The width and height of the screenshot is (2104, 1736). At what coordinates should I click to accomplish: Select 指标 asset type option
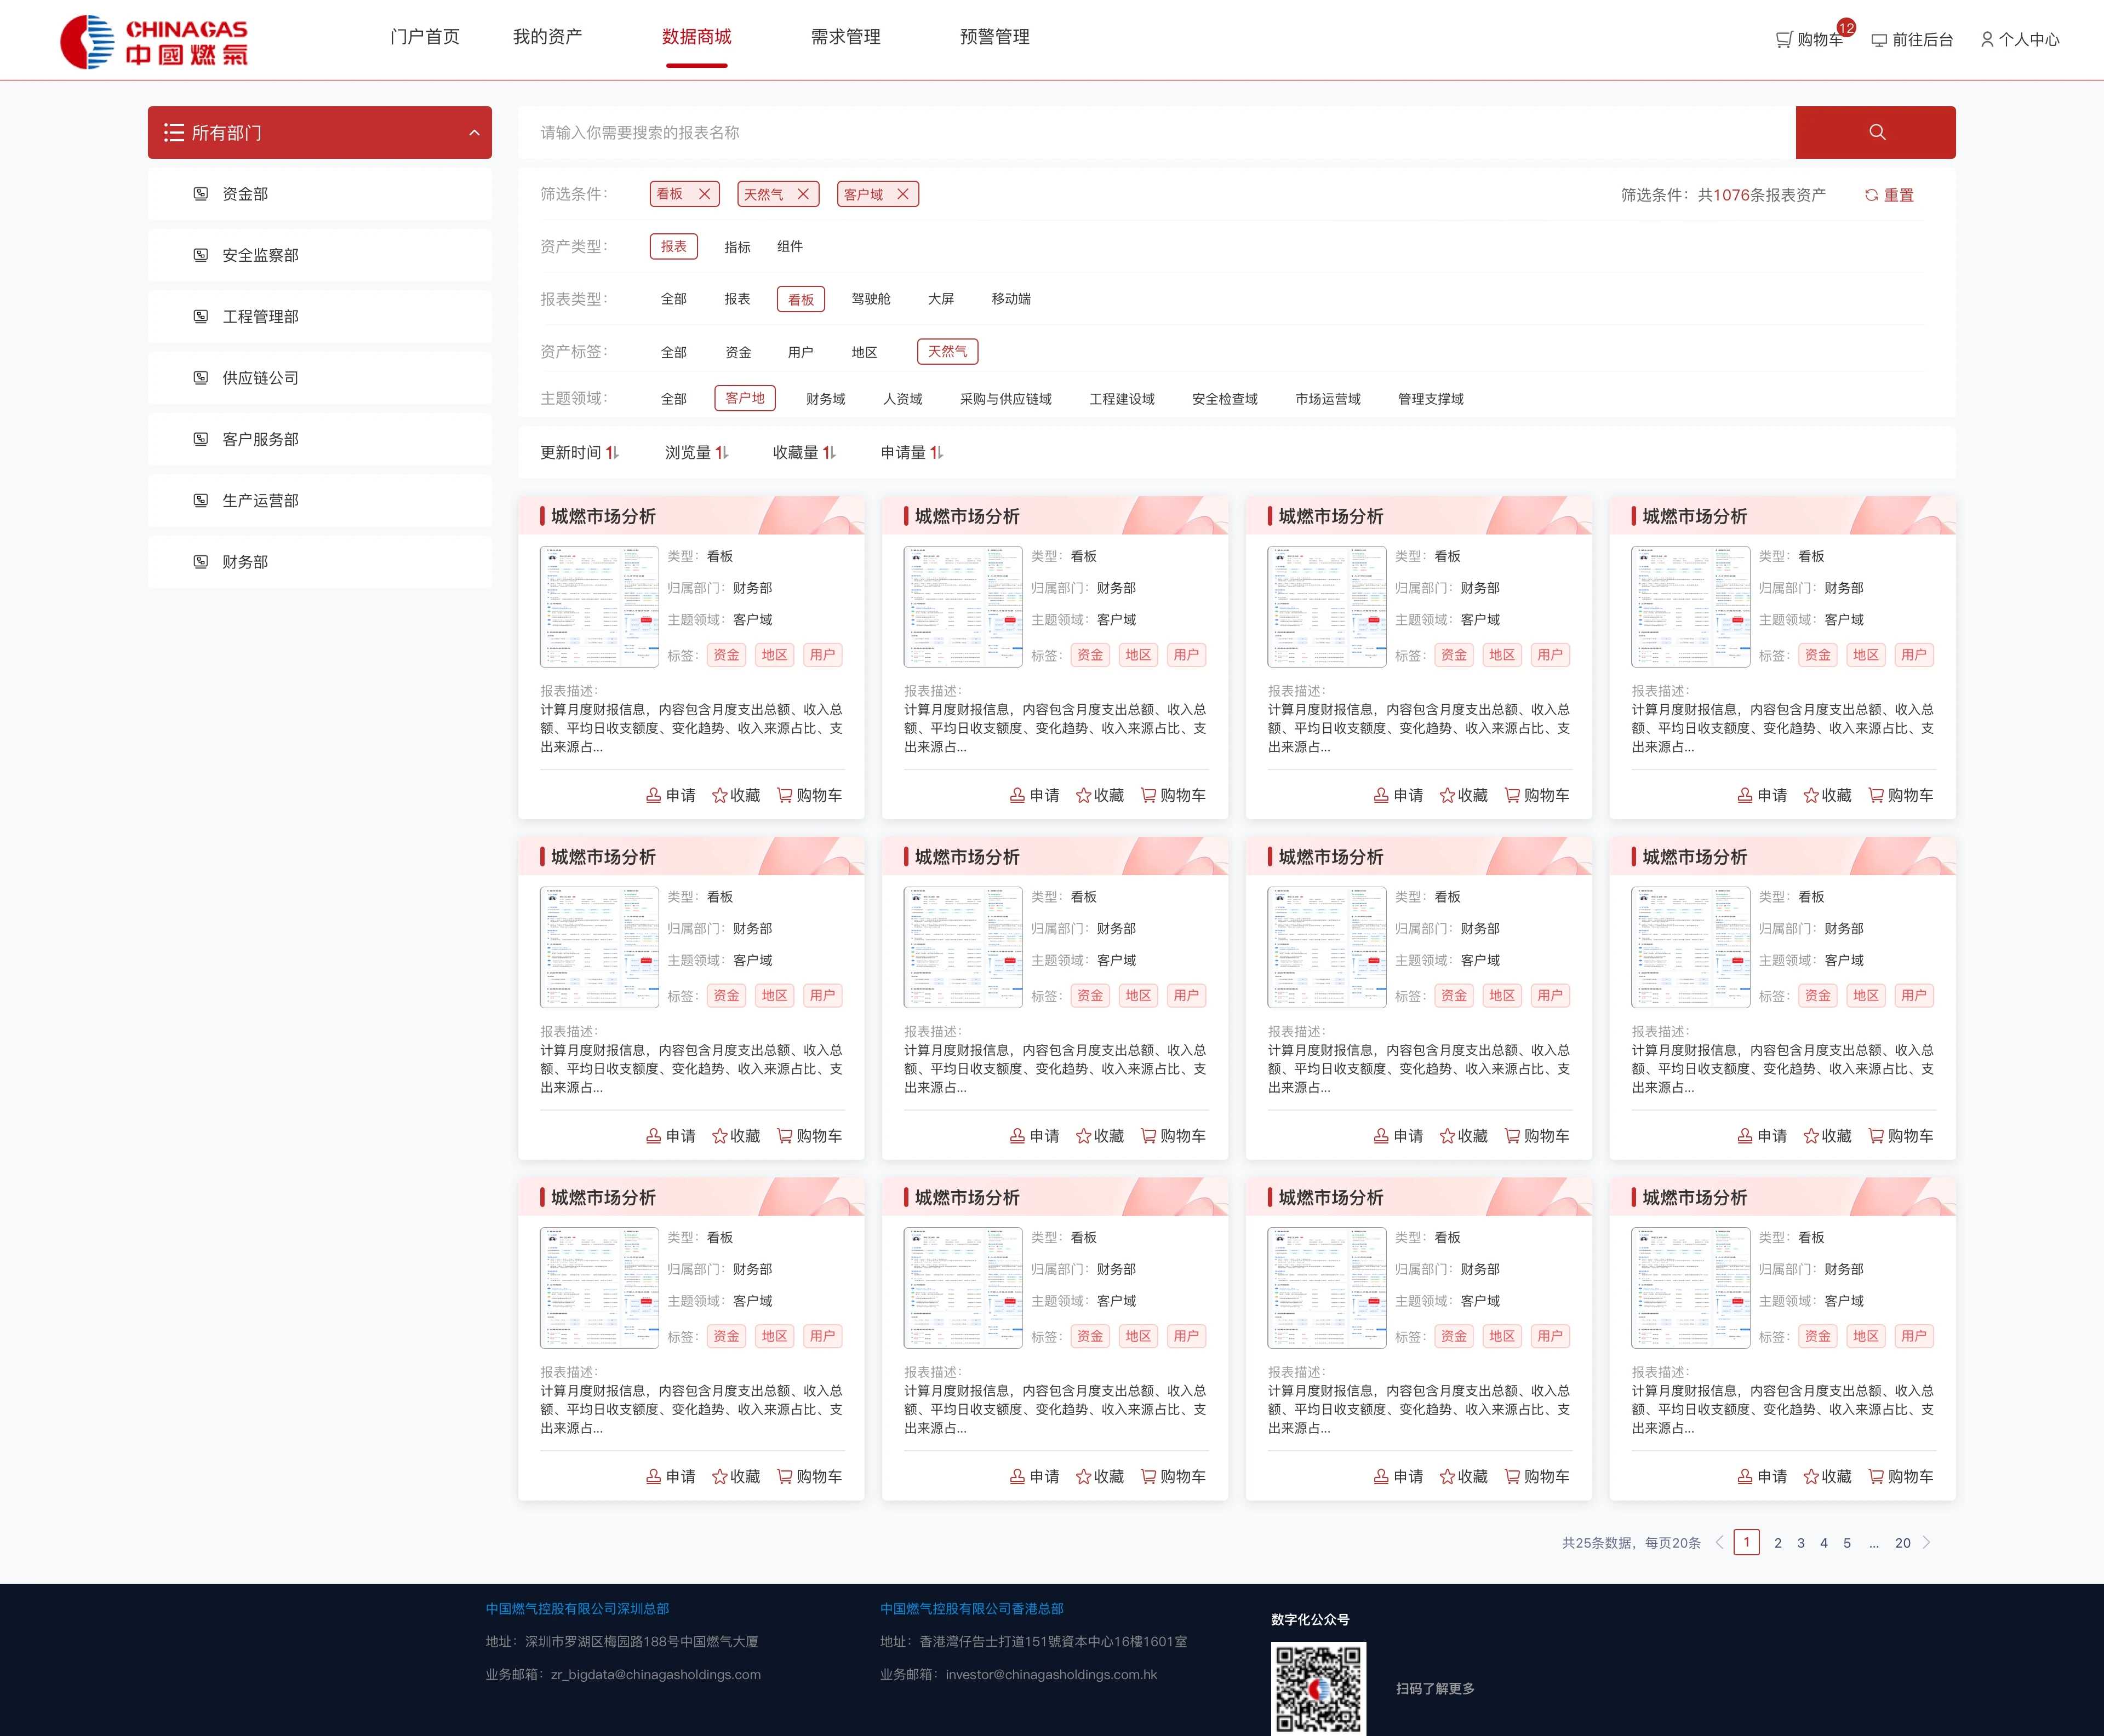(x=737, y=247)
